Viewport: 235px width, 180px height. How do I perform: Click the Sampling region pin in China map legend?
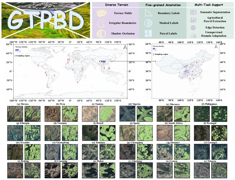click(x=153, y=54)
